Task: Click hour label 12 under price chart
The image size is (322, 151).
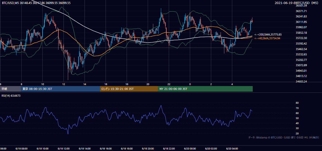Action: (63, 84)
